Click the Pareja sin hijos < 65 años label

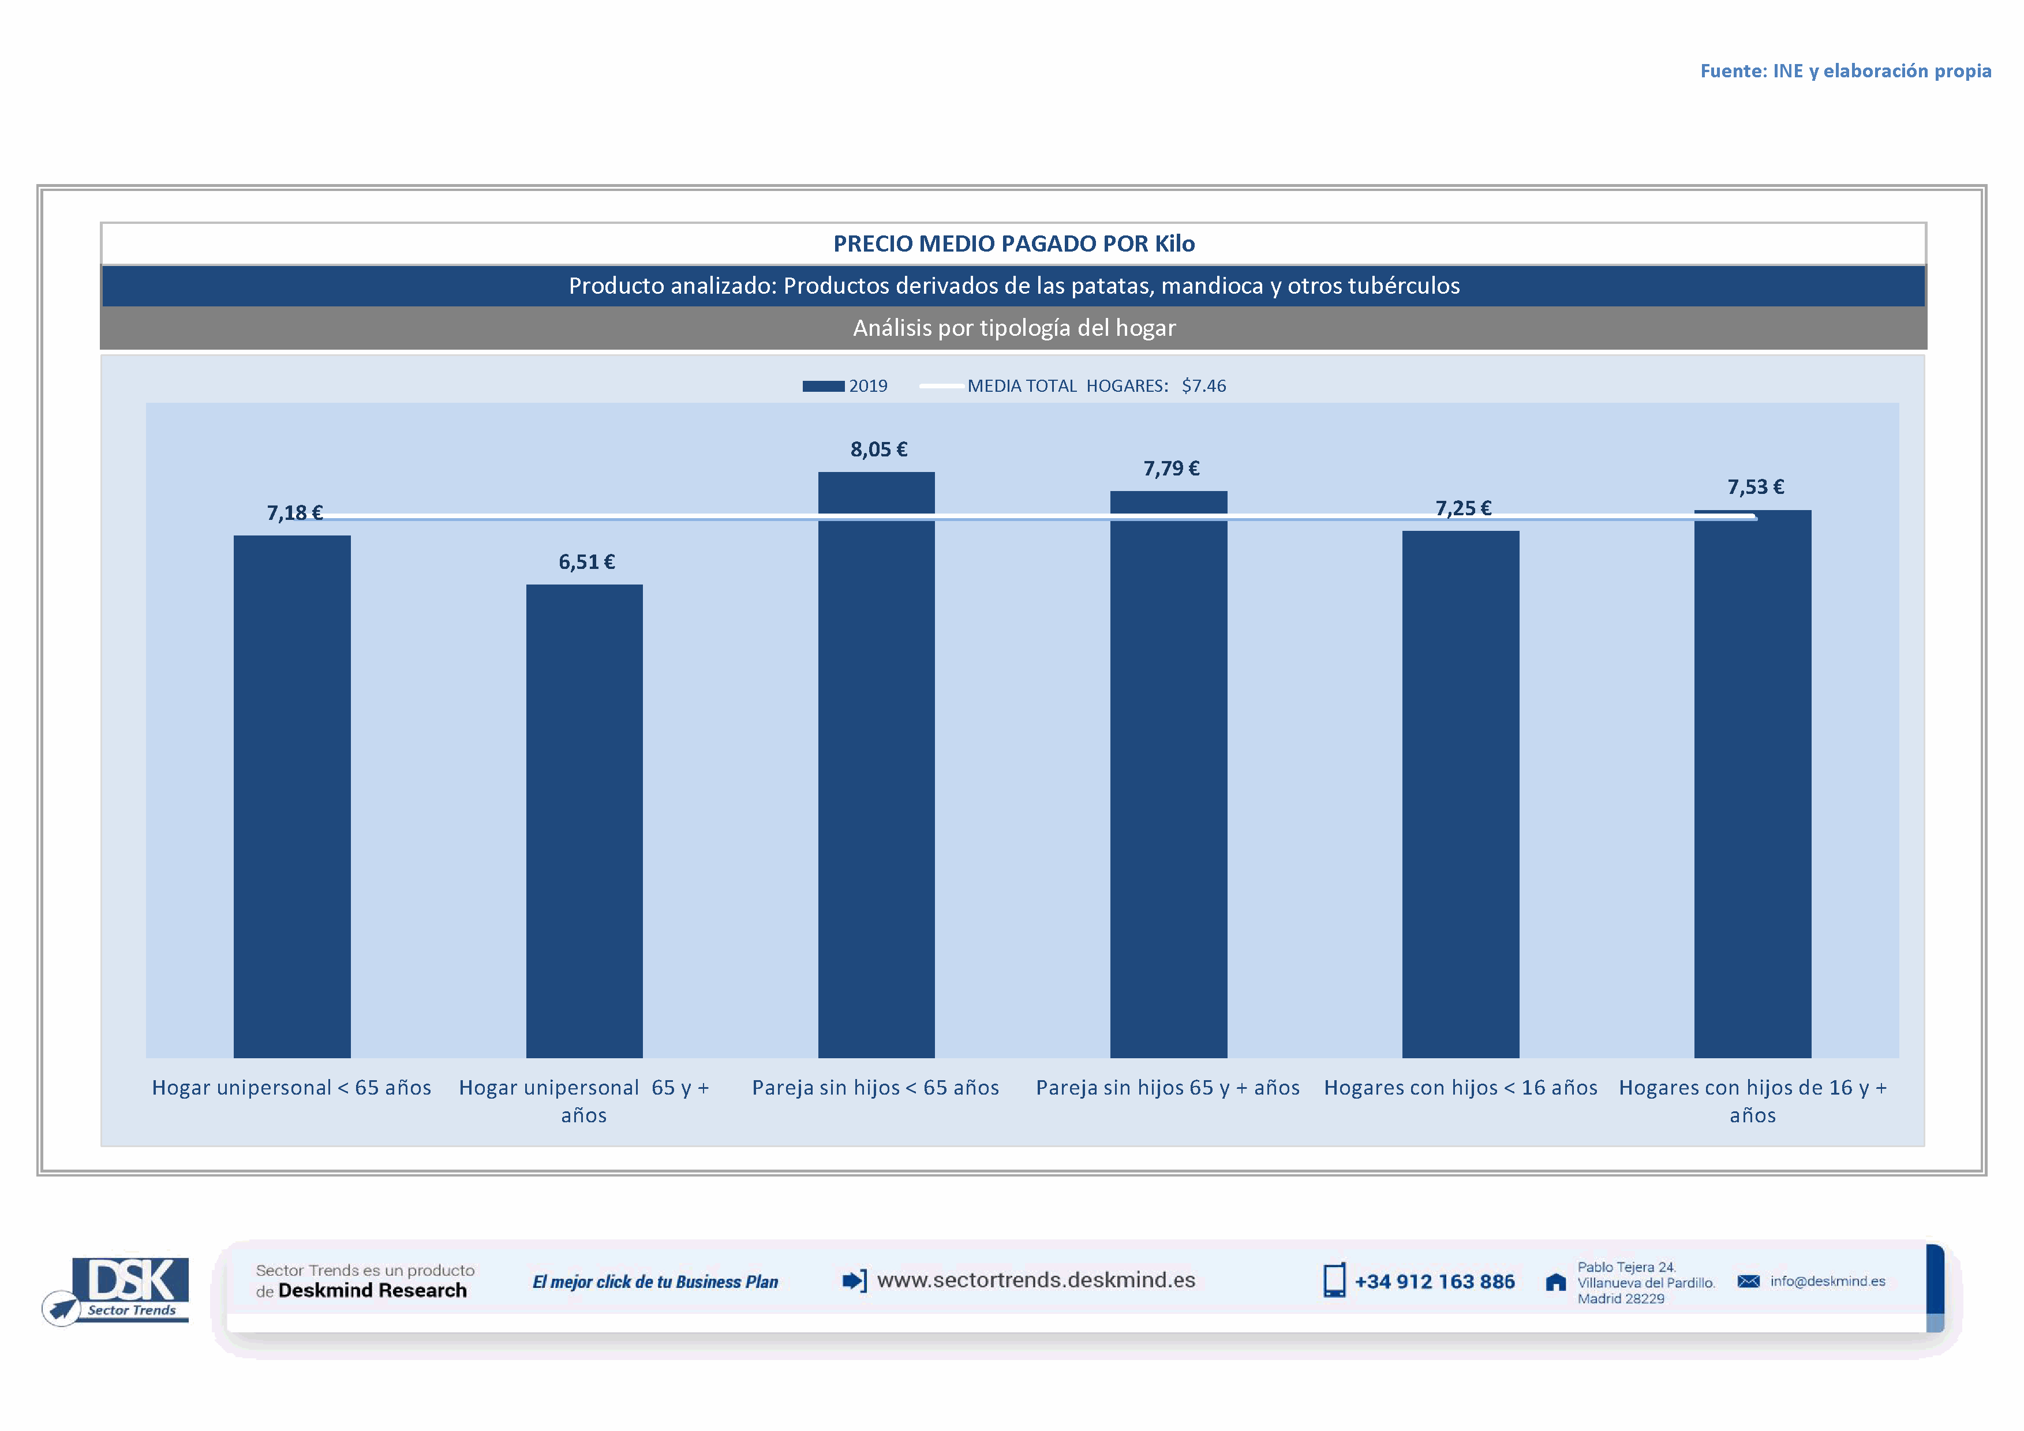(876, 1088)
